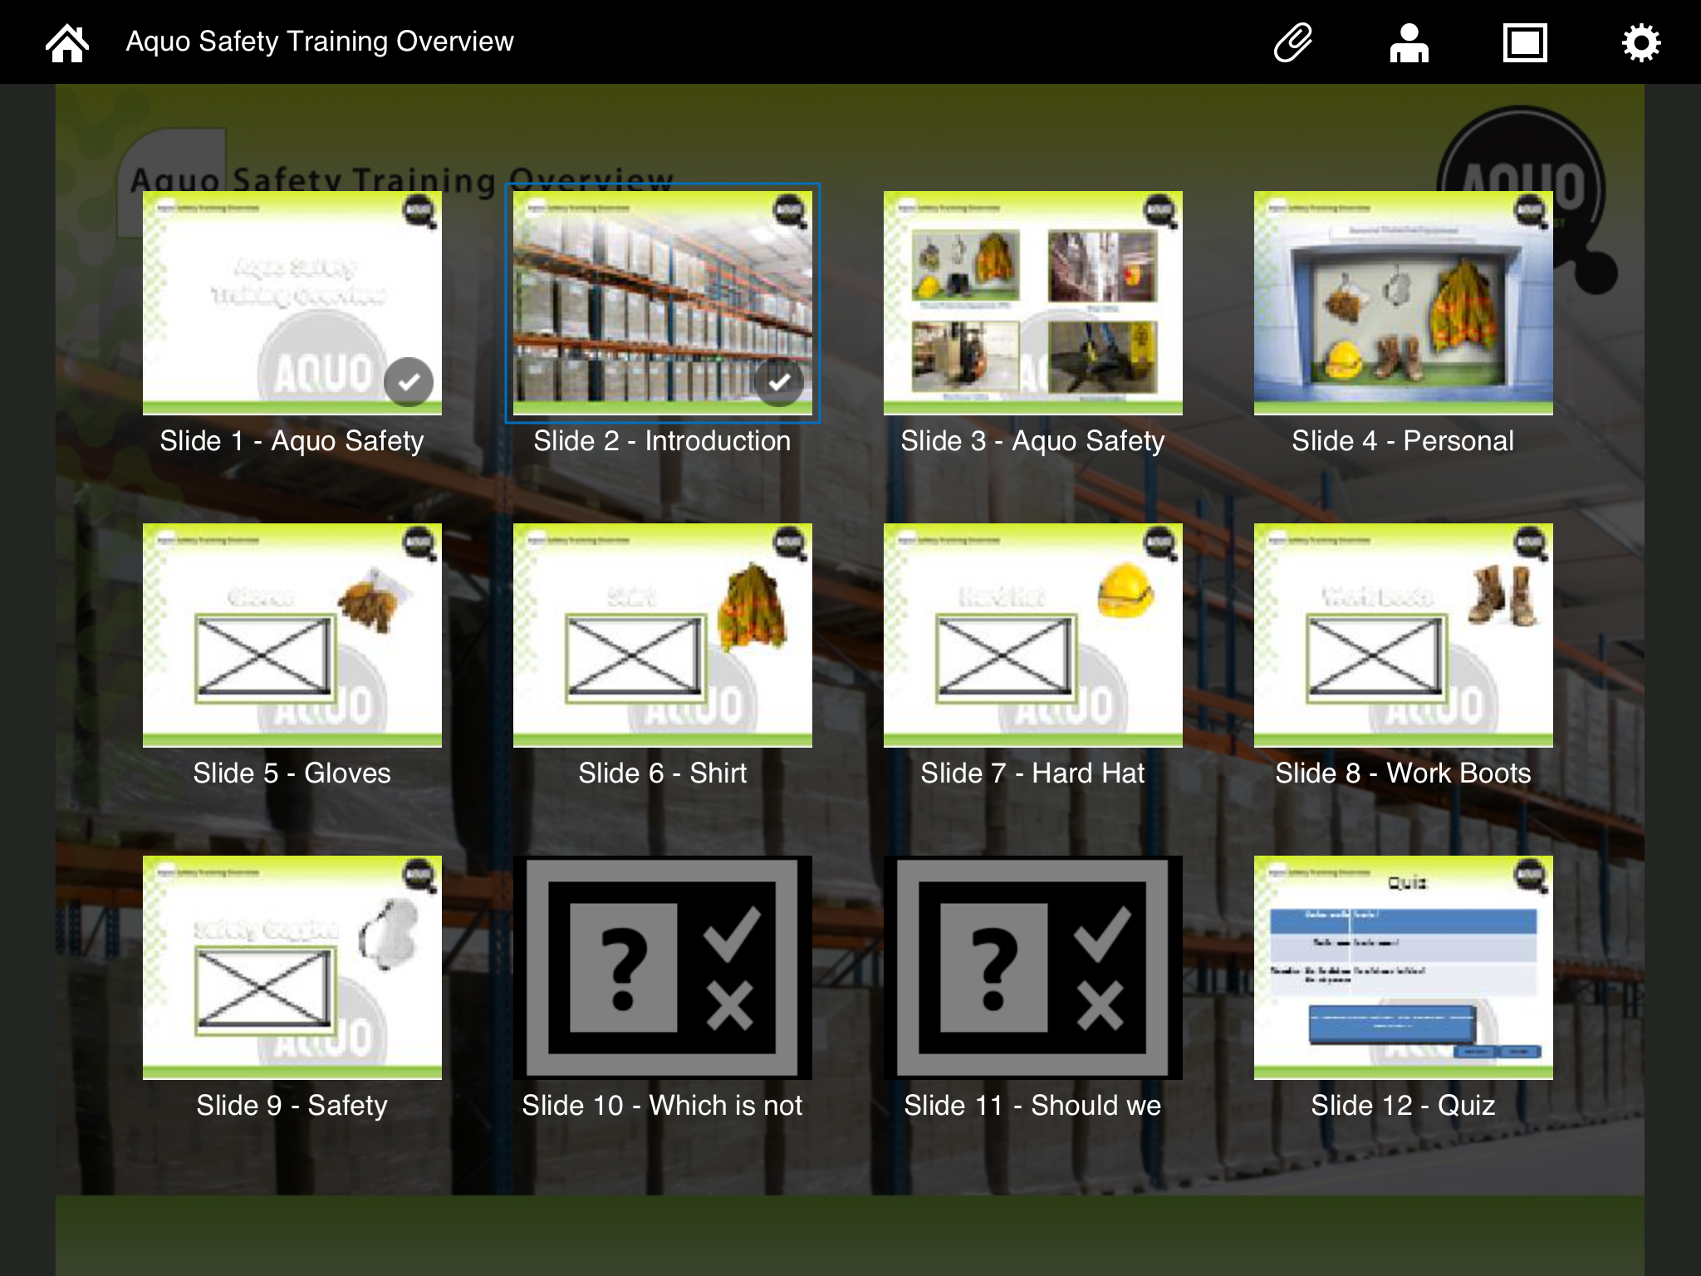Open the Slide 10 question icon thumbnail
Screen dimensions: 1701x1276
point(662,968)
